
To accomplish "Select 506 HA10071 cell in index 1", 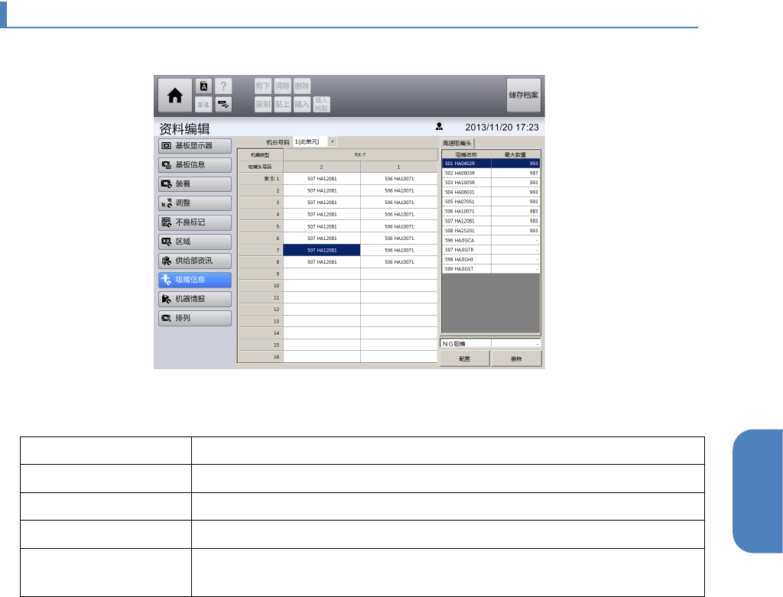I will (x=399, y=179).
